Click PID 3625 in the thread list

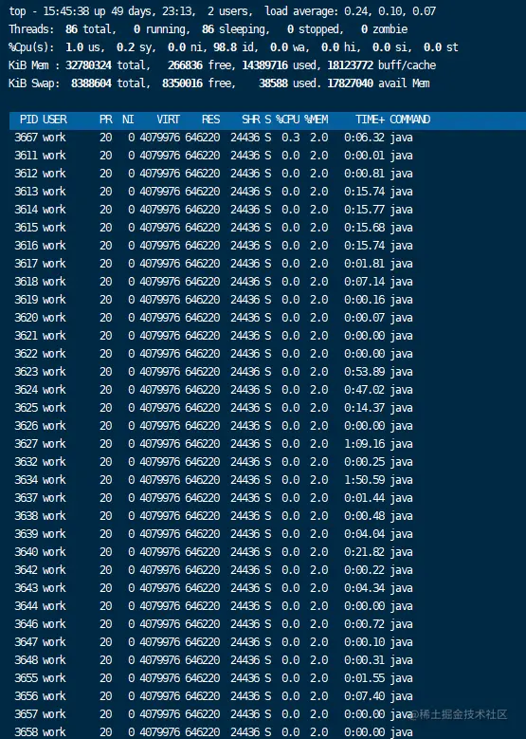coord(26,408)
